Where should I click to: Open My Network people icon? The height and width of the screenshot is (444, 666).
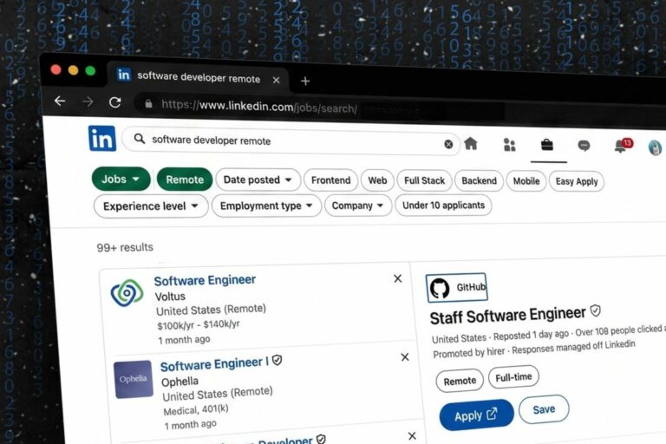coord(509,145)
